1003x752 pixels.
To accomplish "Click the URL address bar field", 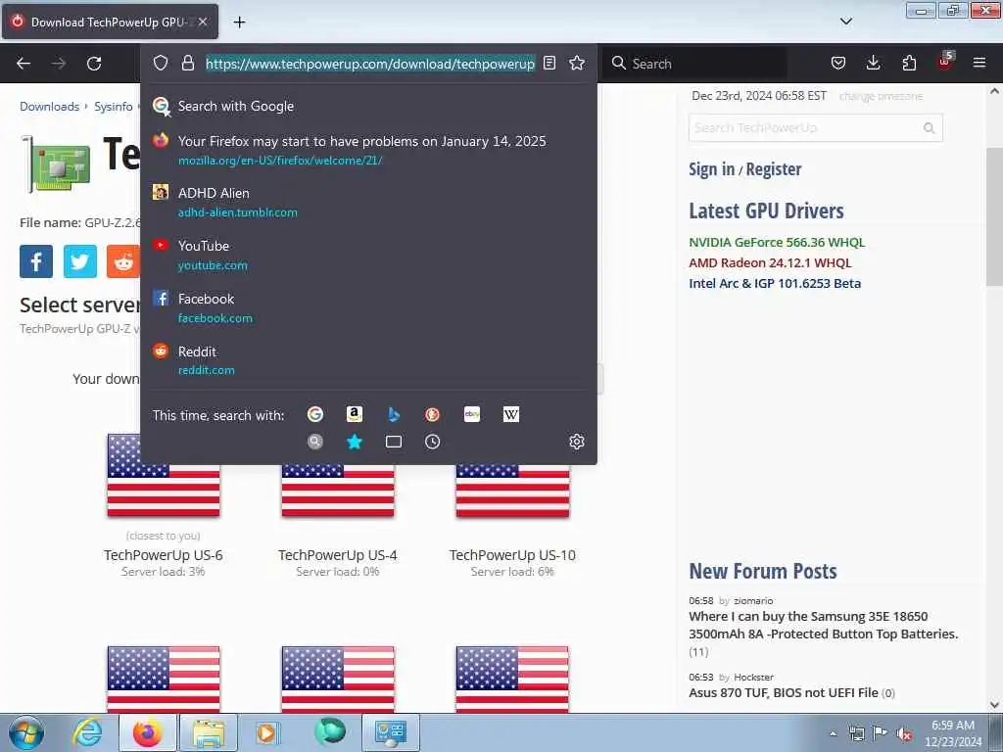I will click(x=369, y=64).
